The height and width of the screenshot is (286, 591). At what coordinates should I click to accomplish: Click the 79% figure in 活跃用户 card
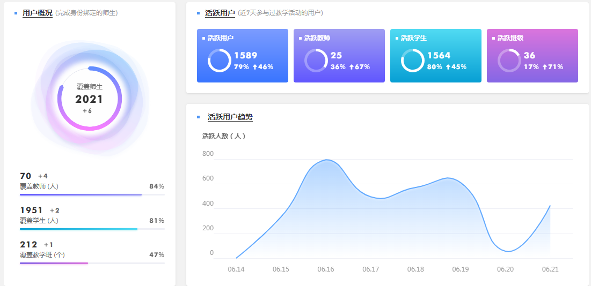coord(242,67)
